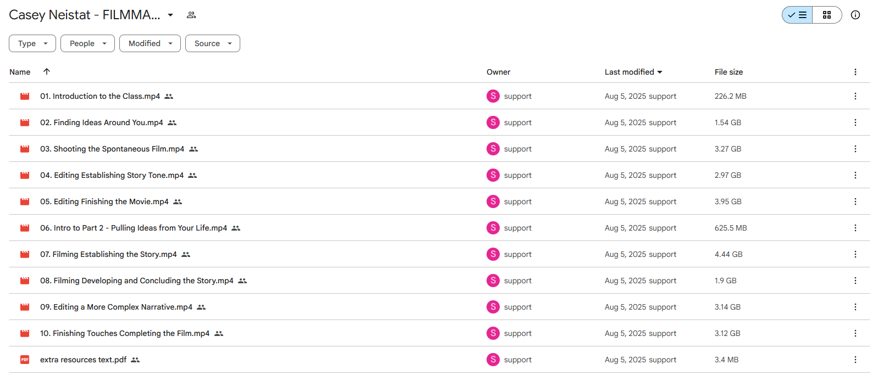Screen dimensions: 878x381
Task: Open more actions for 05. Editing Finishing the Movie.mp4
Action: (855, 201)
